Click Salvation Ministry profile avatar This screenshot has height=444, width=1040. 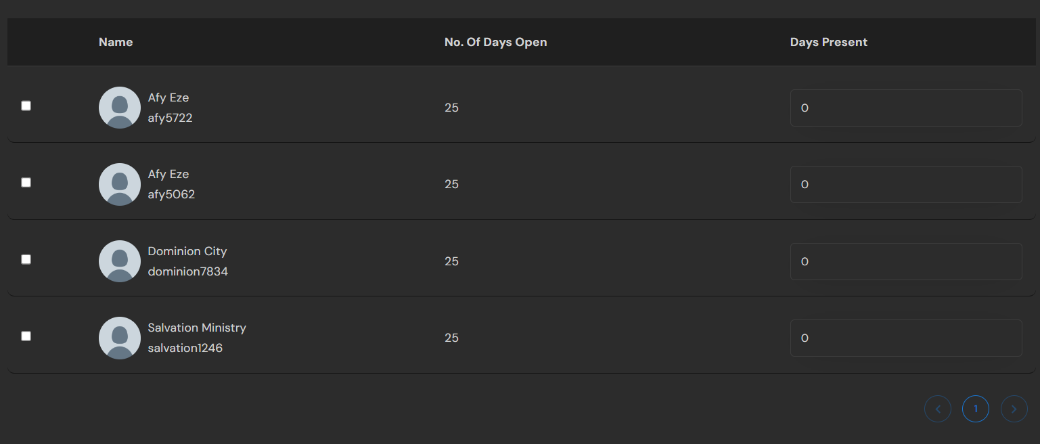coord(120,338)
